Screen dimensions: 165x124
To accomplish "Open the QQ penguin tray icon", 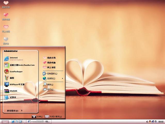I will (150, 122).
